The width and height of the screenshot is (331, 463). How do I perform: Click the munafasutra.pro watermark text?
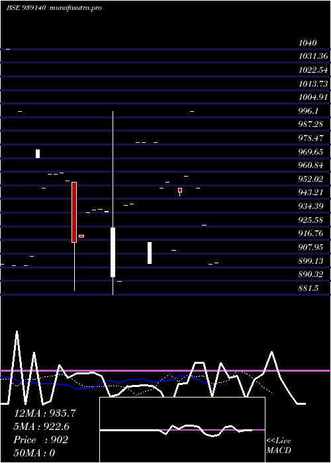[x=76, y=8]
